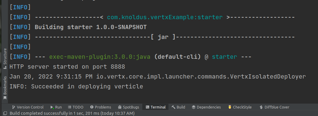Click 'HTTP server started on port 8888' line
The height and width of the screenshot is (116, 318).
(67, 67)
